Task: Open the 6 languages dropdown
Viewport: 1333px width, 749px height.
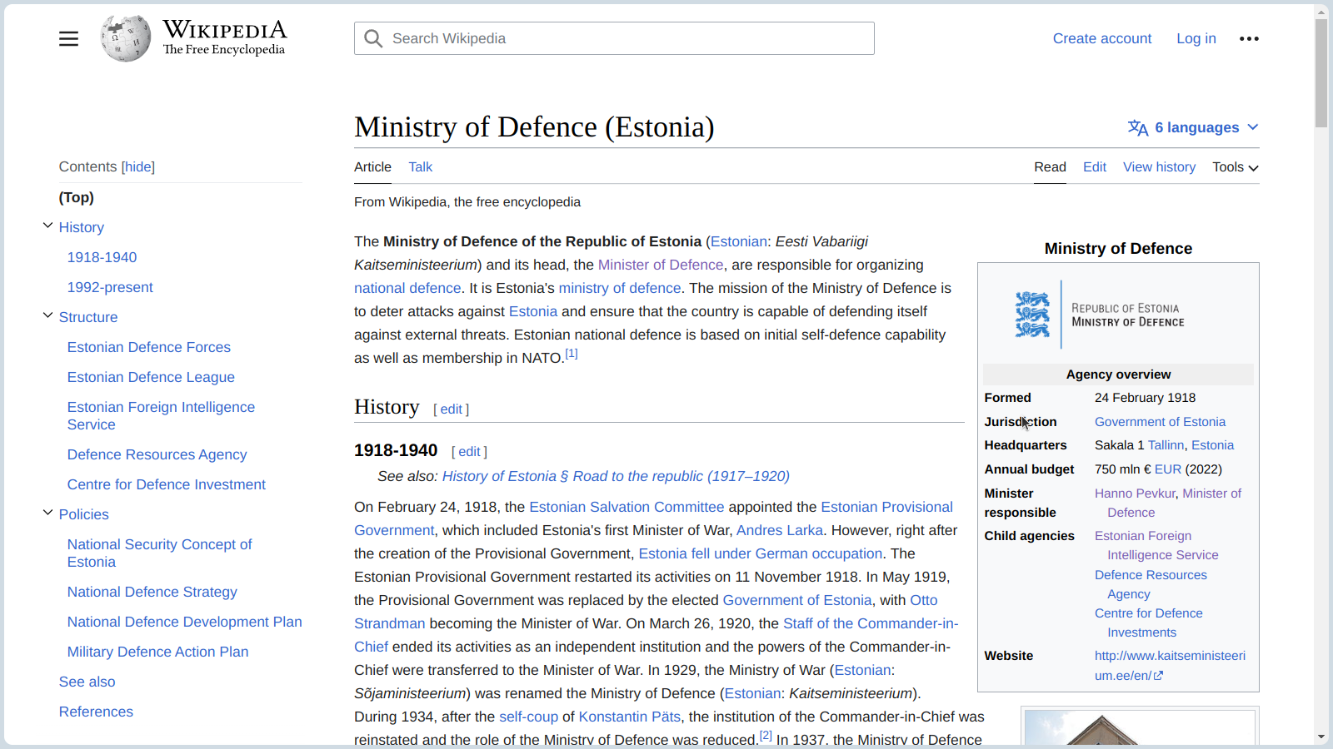Action: click(1193, 127)
